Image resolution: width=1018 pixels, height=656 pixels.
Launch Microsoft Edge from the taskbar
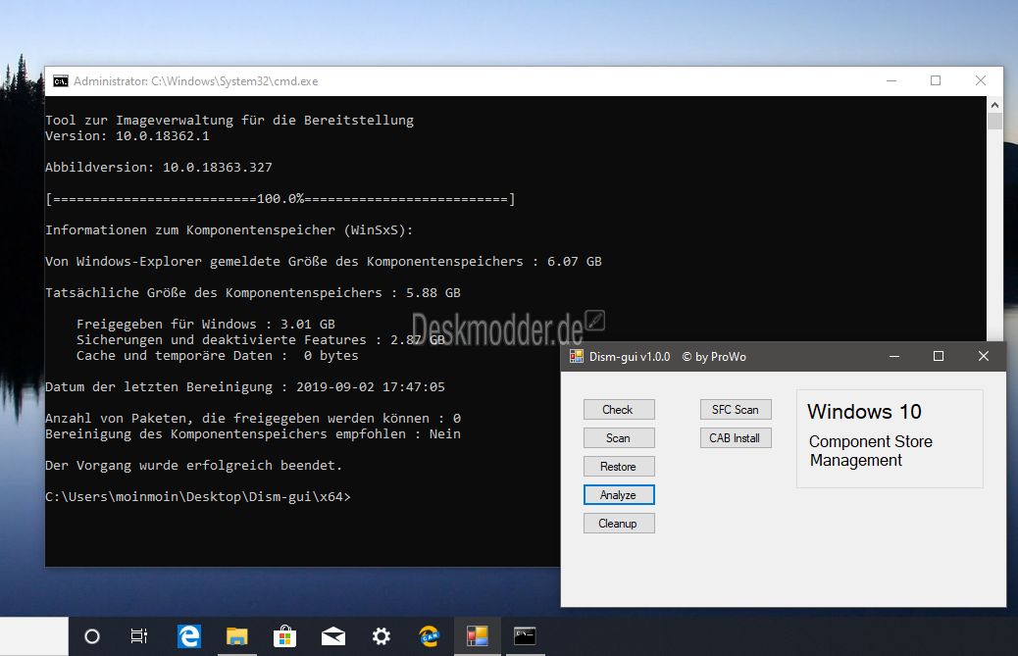[189, 636]
